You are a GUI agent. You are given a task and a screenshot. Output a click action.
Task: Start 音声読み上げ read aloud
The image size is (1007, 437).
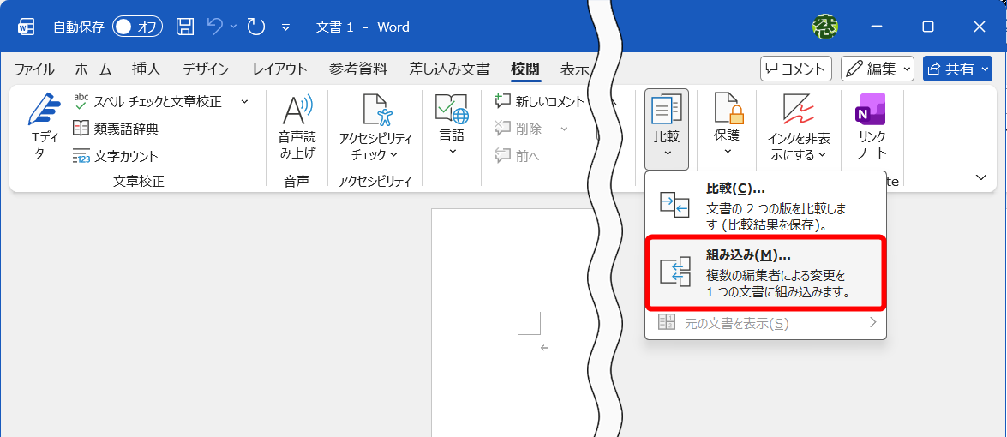pyautogui.click(x=297, y=128)
